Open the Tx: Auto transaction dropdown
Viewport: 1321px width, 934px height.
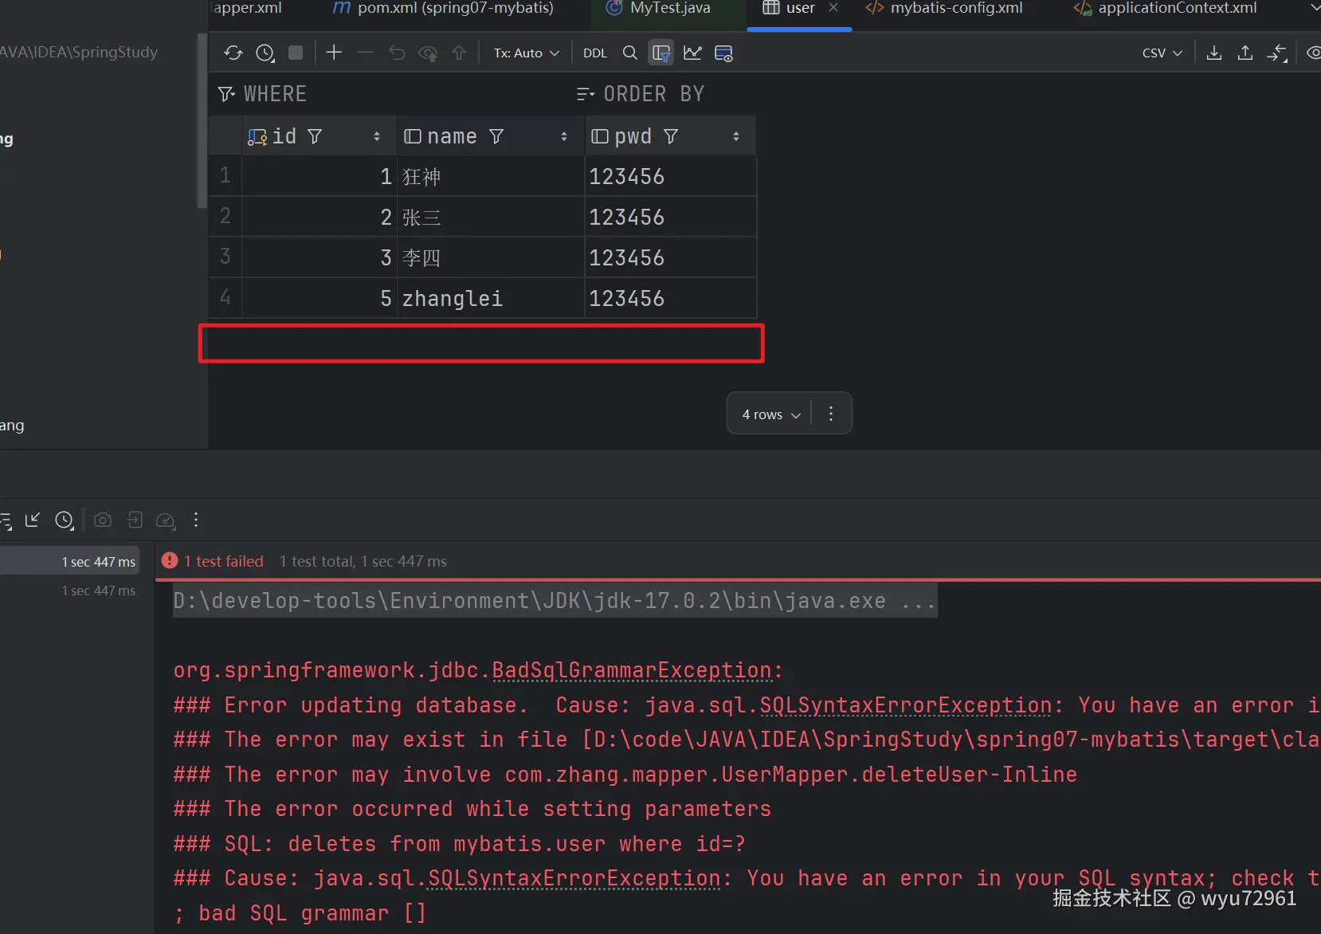[x=526, y=53]
